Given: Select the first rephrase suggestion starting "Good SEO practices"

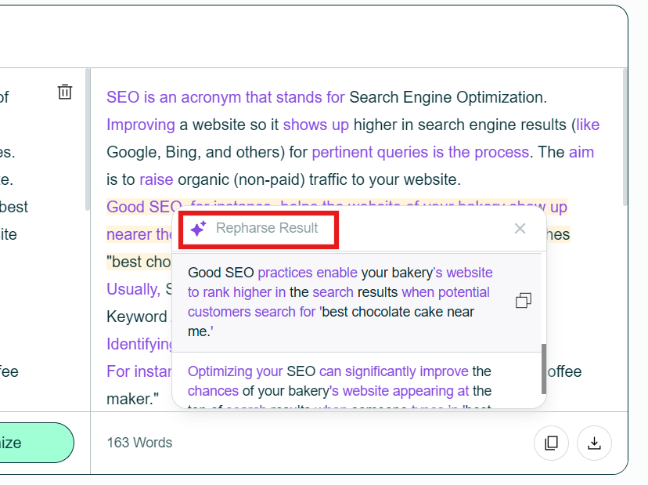Looking at the screenshot, I should point(340,302).
